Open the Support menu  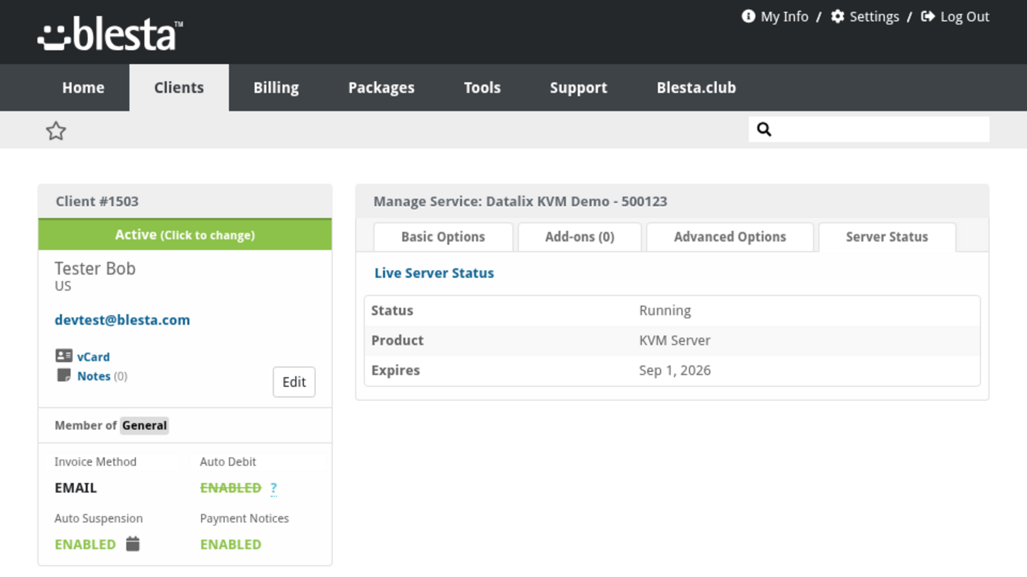coord(578,88)
